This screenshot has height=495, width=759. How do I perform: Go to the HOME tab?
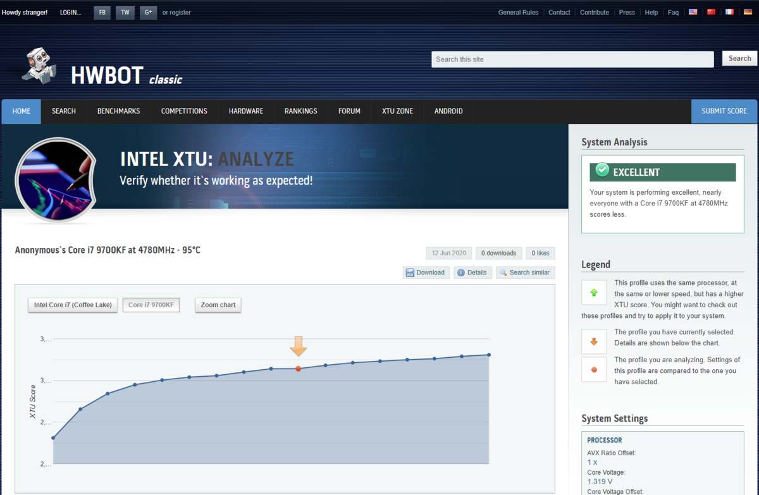[x=22, y=111]
